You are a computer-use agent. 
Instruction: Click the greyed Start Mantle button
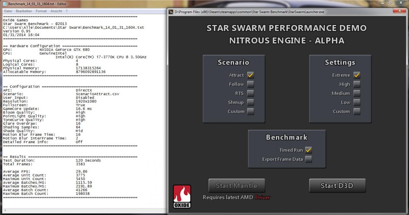[x=237, y=186]
